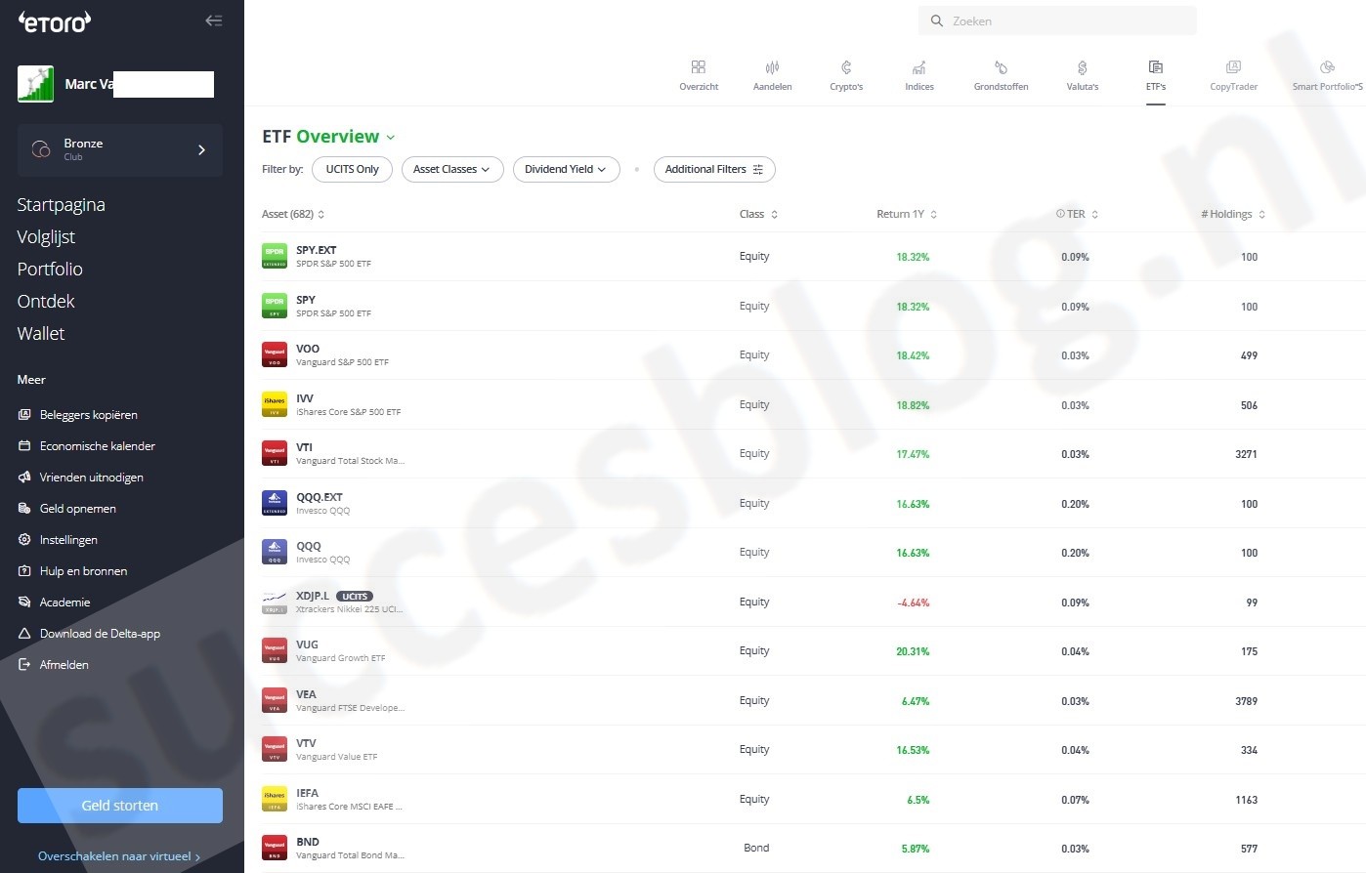Viewport: 1366px width, 873px height.
Task: Open the CopyTrader icon
Action: [x=1233, y=68]
